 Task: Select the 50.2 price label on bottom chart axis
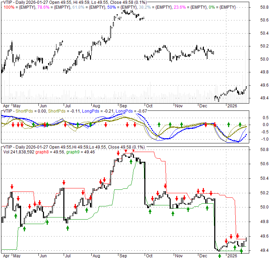click(264, 193)
